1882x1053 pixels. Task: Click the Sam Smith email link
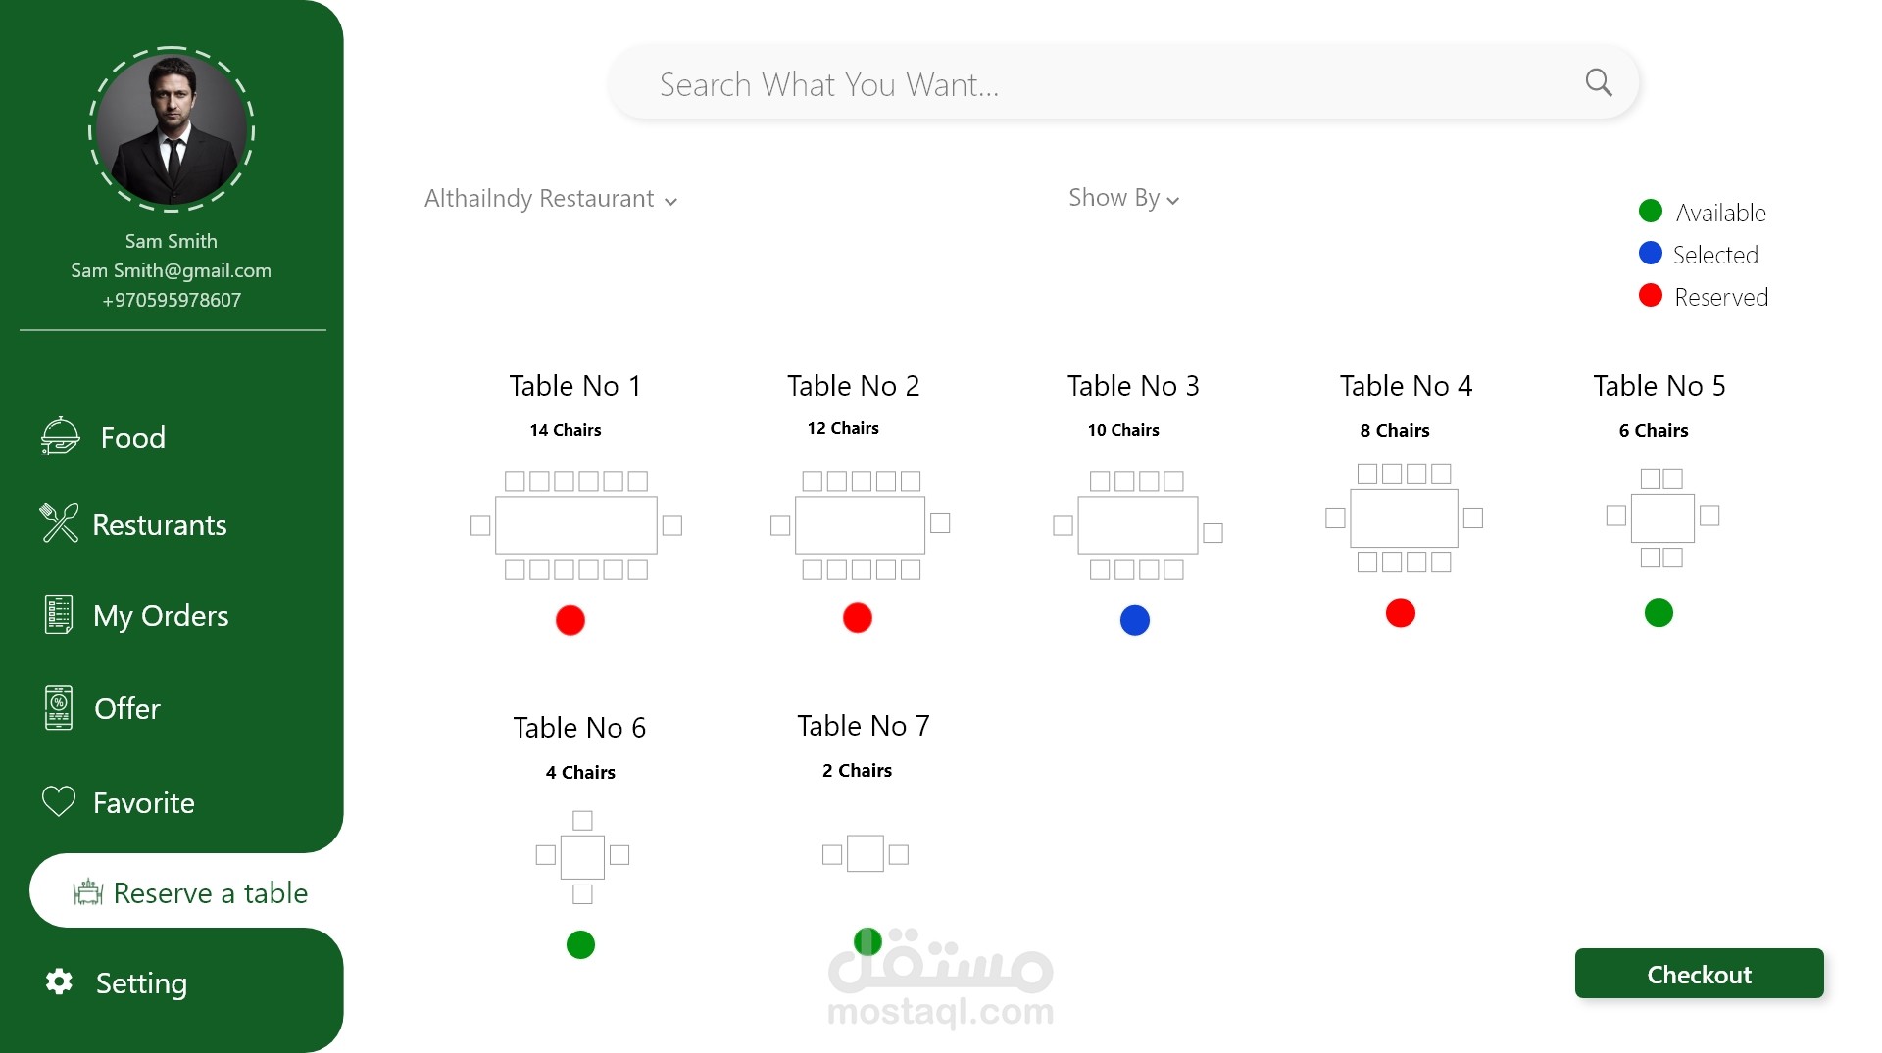point(171,270)
